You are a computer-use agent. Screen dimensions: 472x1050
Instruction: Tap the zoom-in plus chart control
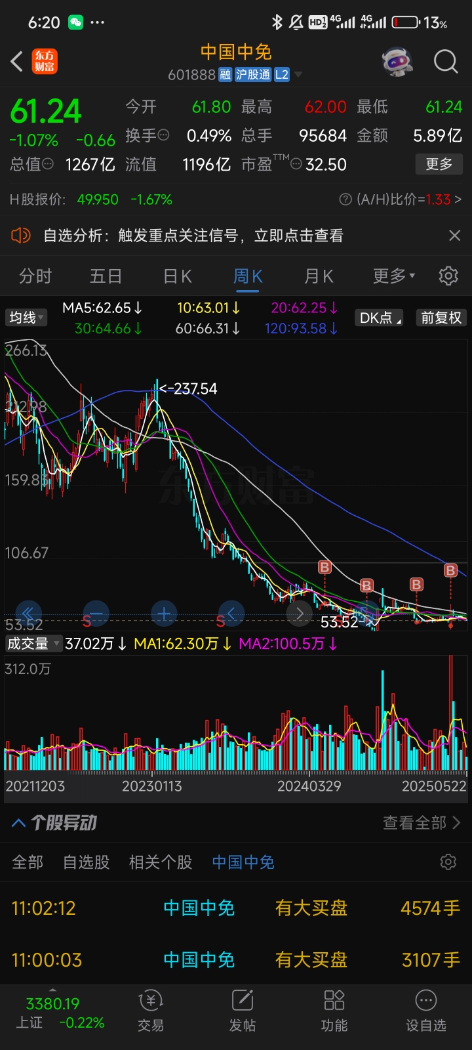click(164, 614)
